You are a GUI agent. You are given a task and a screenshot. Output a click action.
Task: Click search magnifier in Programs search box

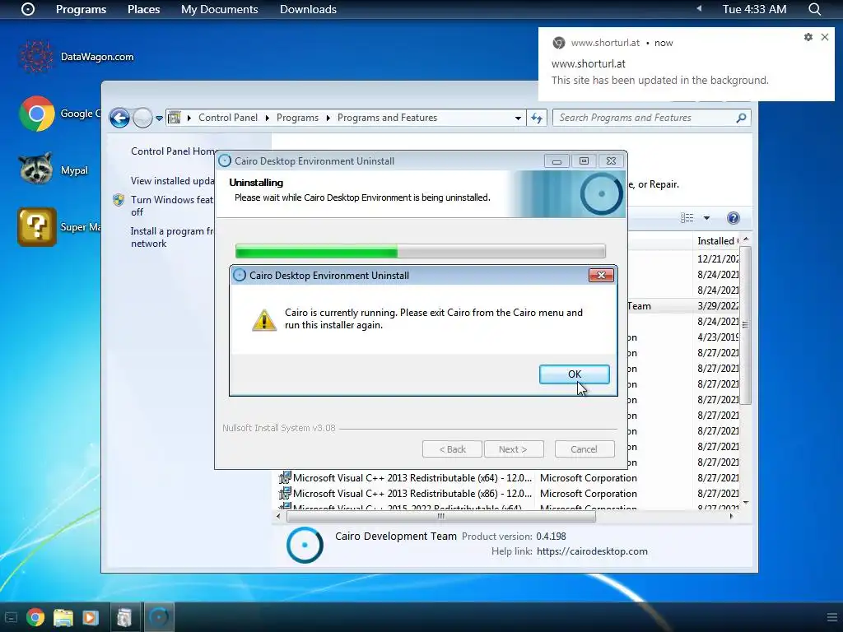click(741, 118)
